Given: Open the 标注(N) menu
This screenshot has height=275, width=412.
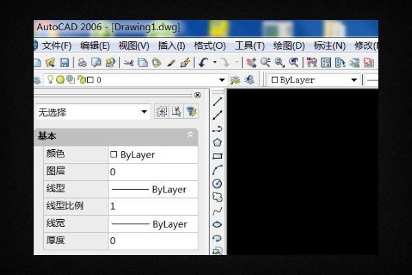Looking at the screenshot, I should [330, 46].
